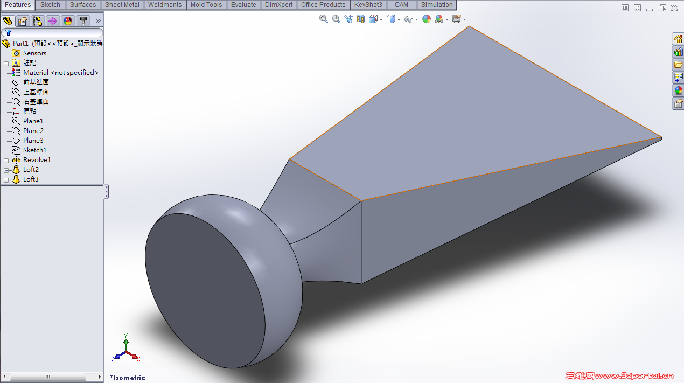
Task: Switch to the Surfaces tab
Action: 83,5
